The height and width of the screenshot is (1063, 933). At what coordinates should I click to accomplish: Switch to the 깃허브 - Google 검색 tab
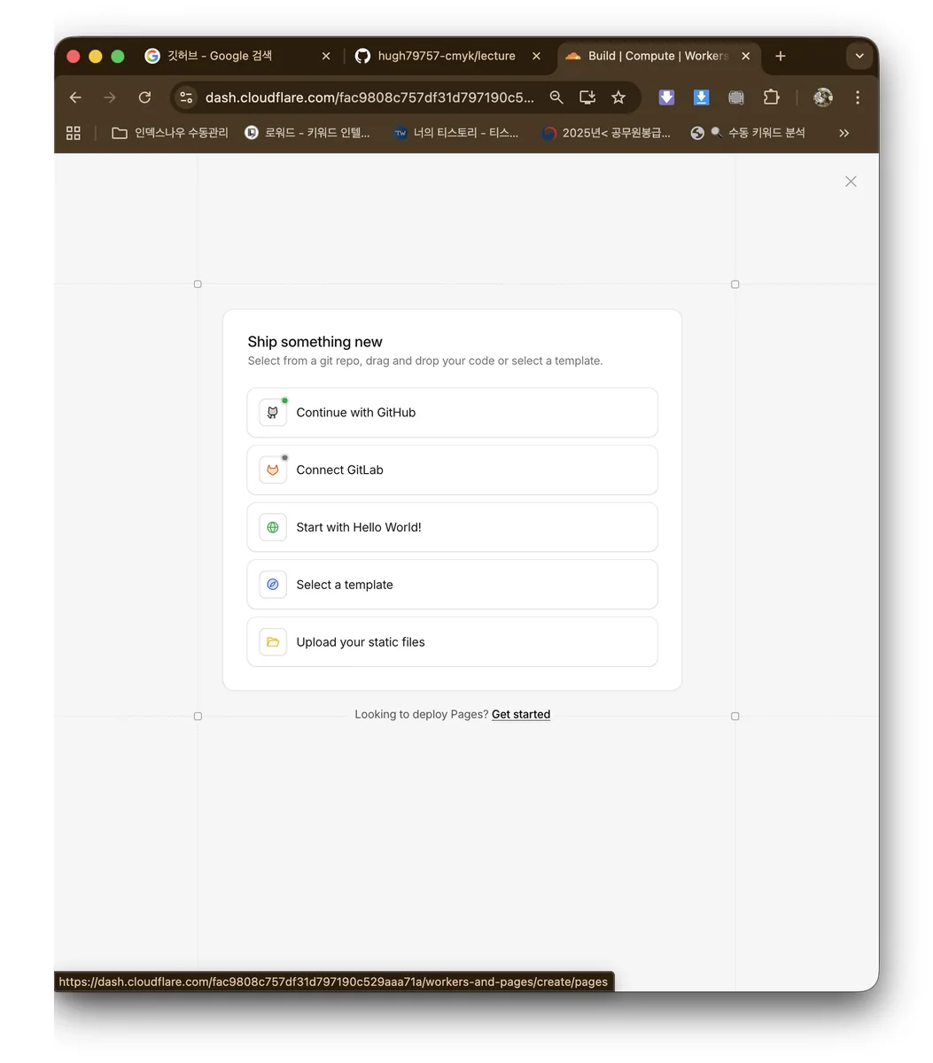tap(238, 56)
